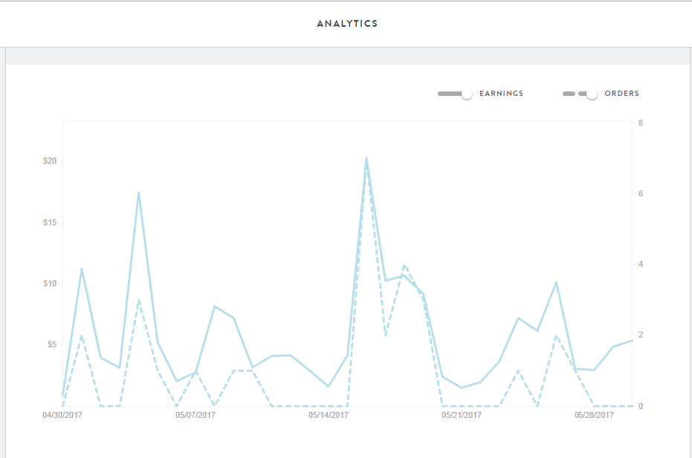Click the $20 earnings axis label
The height and width of the screenshot is (458, 692).
tap(50, 161)
